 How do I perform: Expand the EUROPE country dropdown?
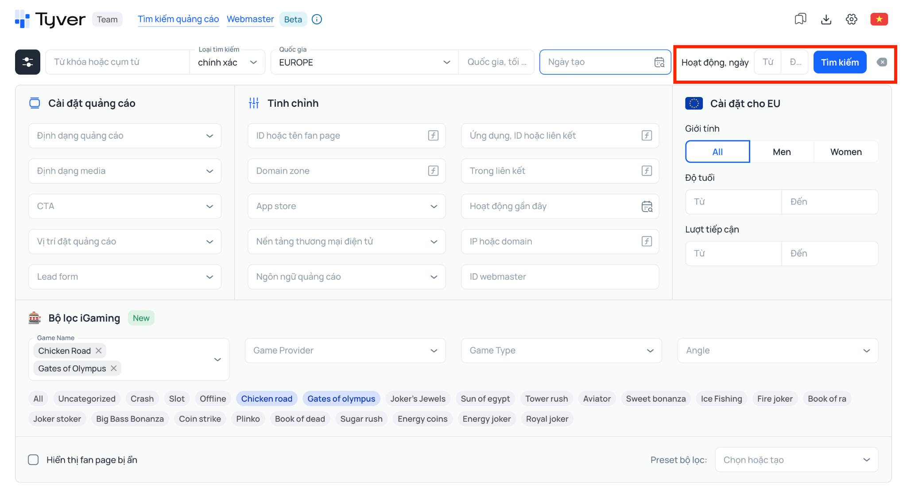click(x=364, y=62)
